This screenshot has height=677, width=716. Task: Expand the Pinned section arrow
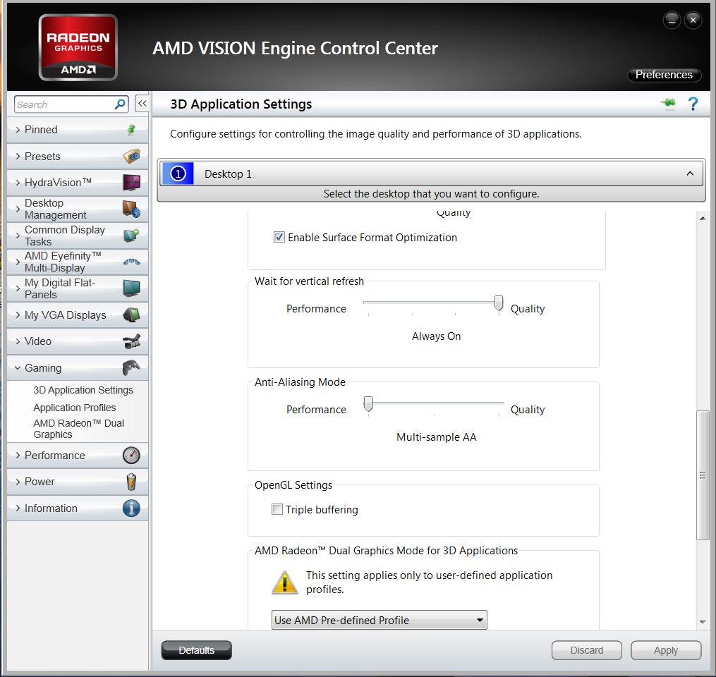click(x=18, y=130)
